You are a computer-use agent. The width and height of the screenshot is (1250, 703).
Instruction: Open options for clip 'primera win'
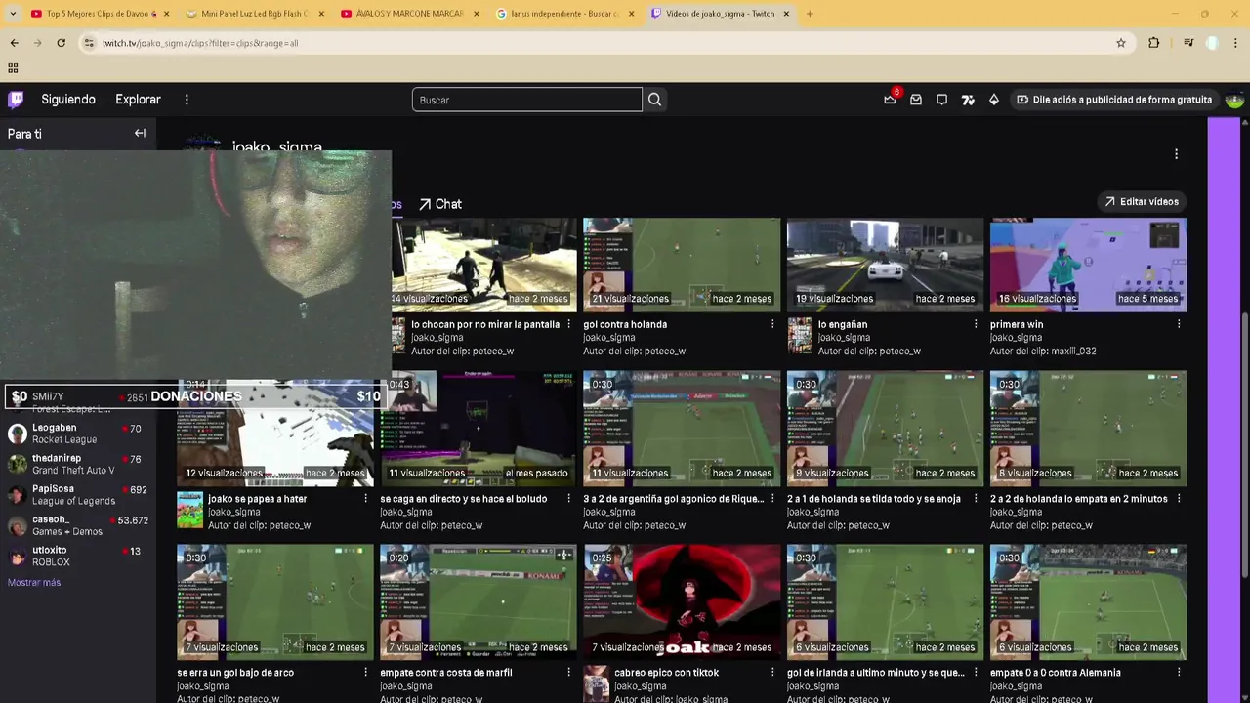click(1179, 324)
